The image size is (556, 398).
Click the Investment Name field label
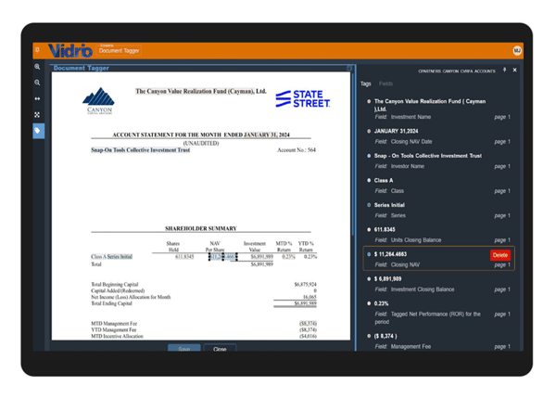tap(411, 117)
